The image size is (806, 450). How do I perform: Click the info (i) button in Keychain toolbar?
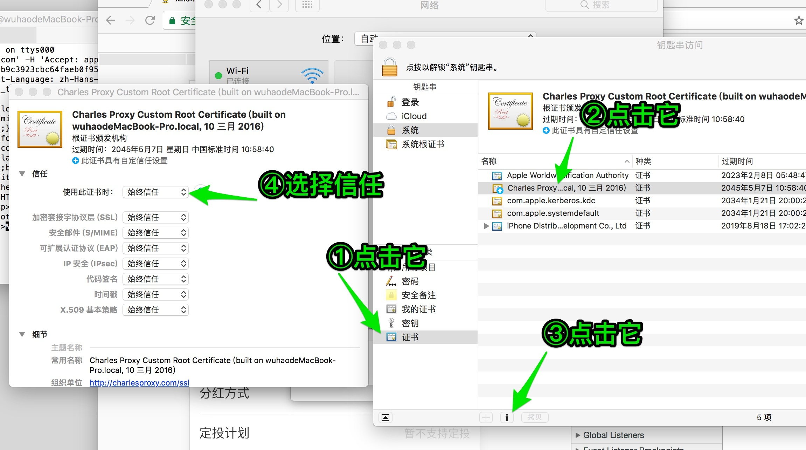tap(507, 417)
